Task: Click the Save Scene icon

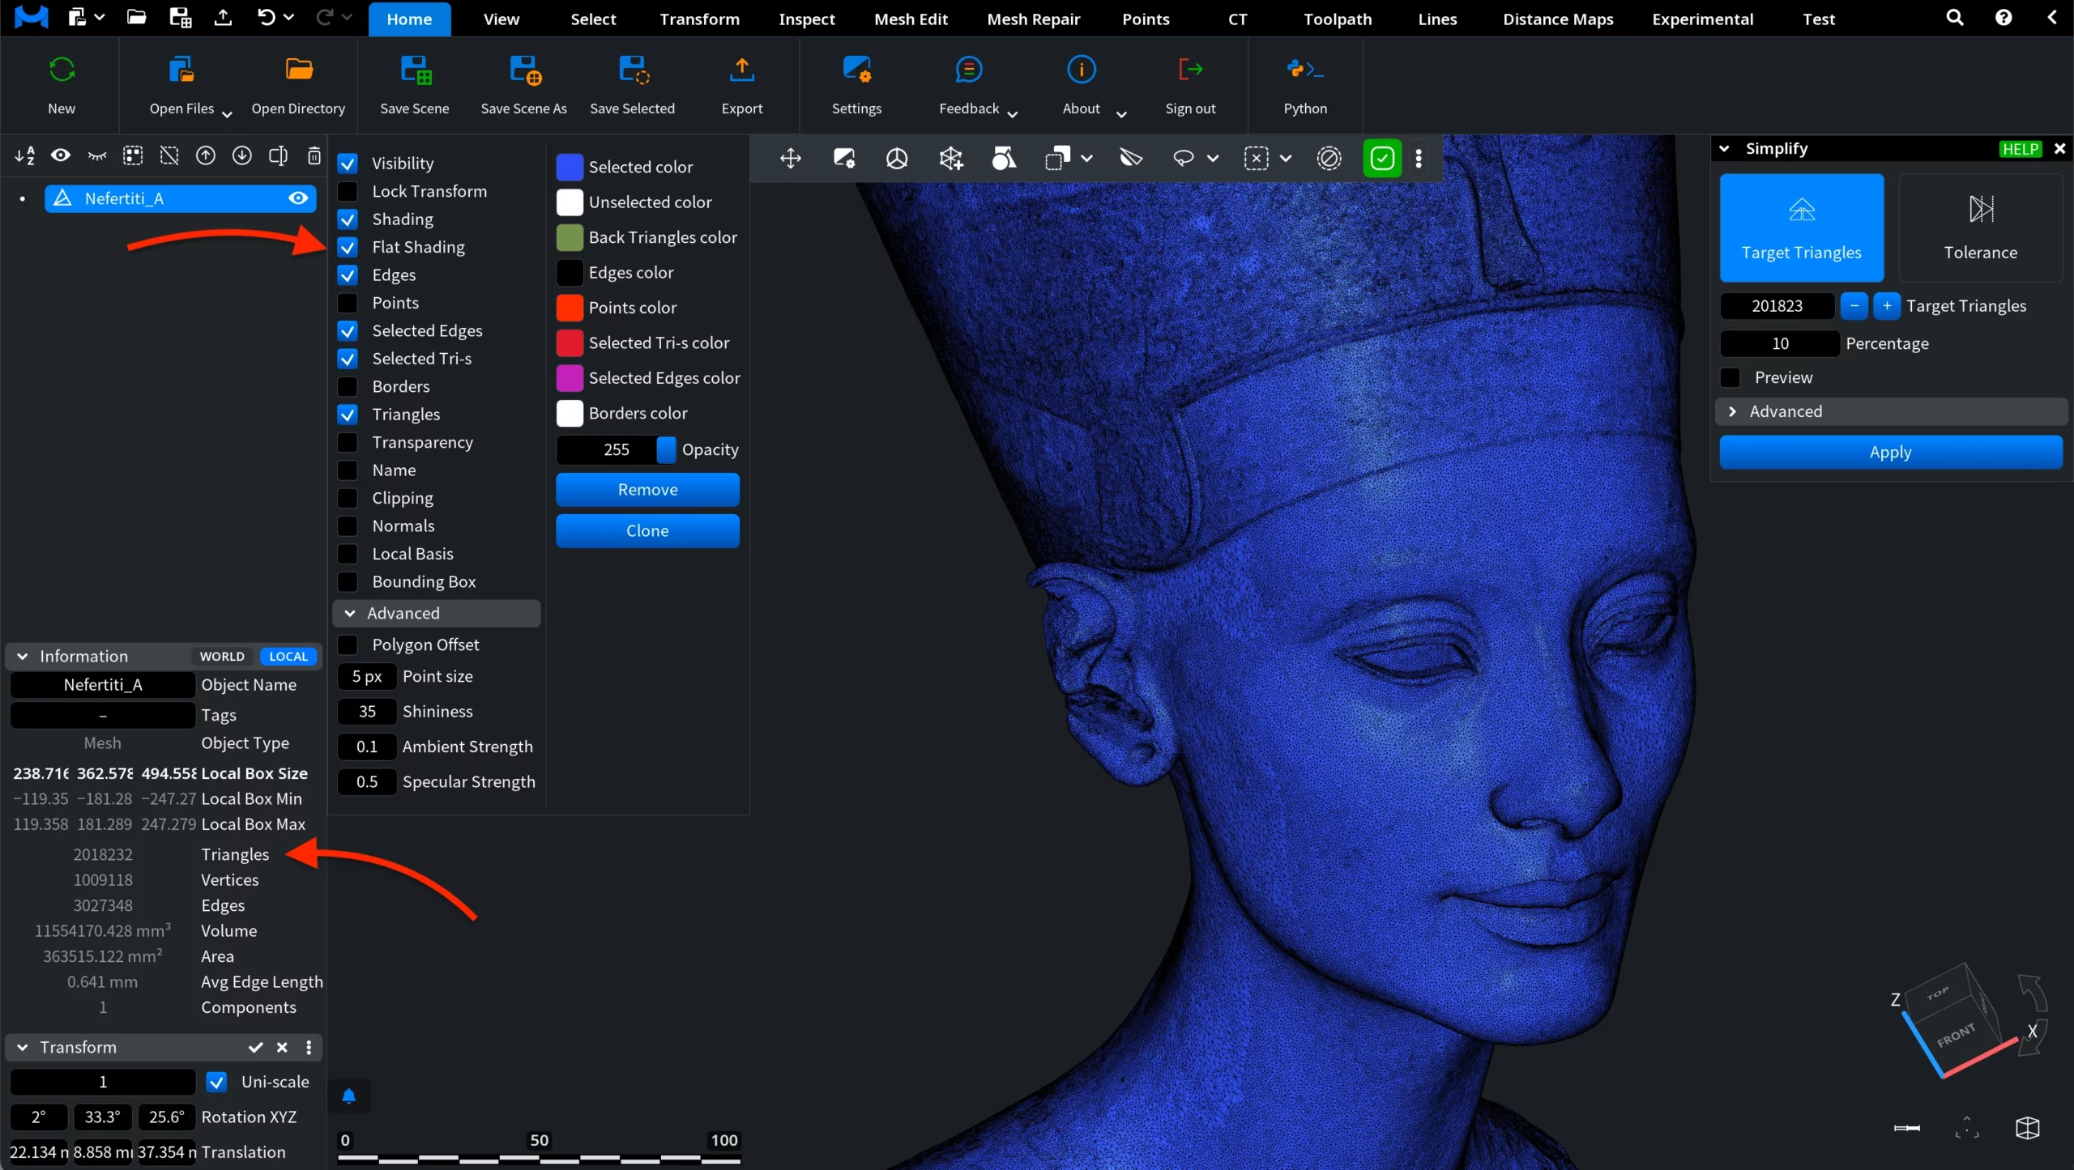Action: pyautogui.click(x=416, y=70)
